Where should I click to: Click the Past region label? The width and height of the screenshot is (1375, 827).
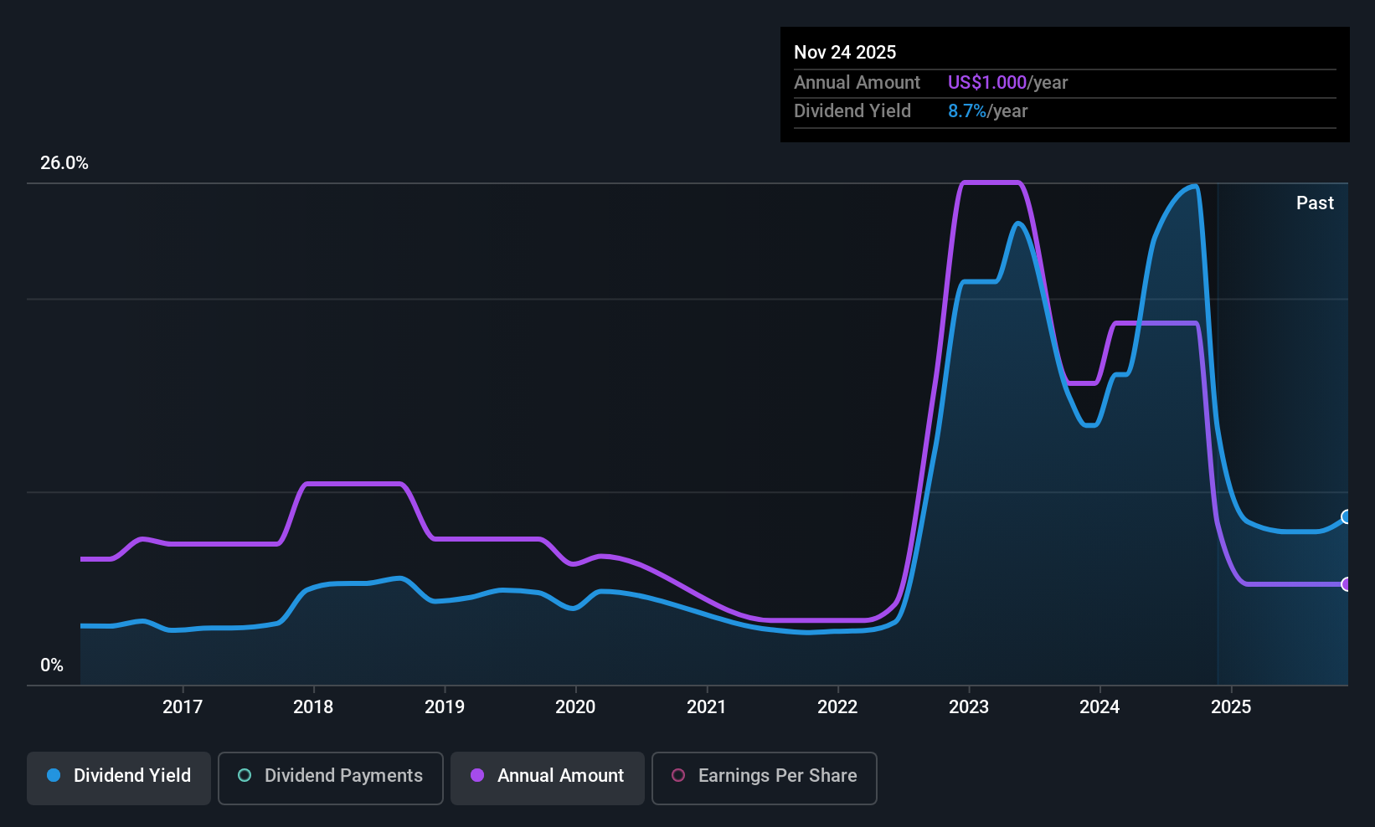pyautogui.click(x=1315, y=203)
